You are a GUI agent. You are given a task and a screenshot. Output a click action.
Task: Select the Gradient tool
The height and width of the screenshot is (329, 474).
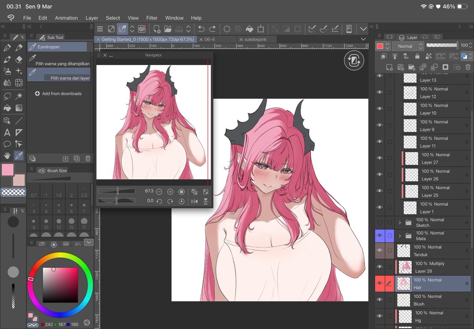(19, 108)
